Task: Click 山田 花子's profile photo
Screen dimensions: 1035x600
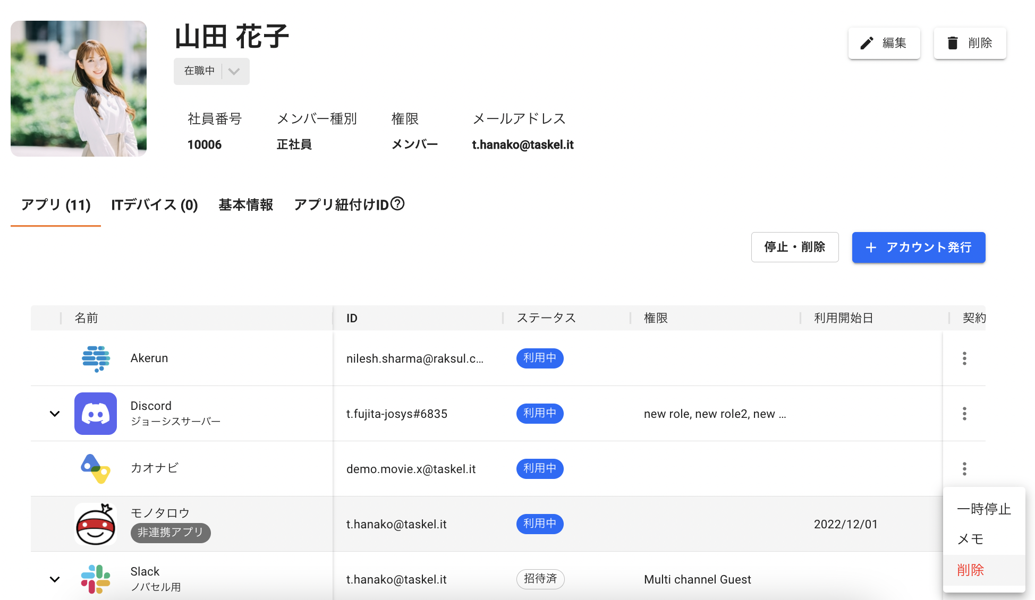Action: tap(79, 89)
